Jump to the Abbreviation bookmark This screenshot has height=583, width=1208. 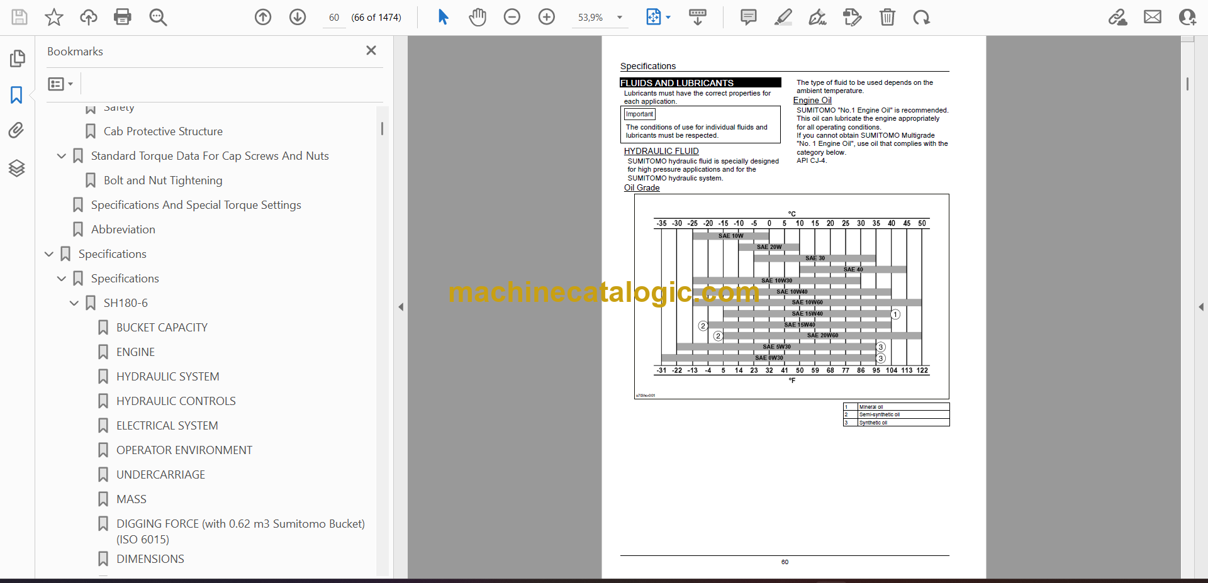(x=123, y=230)
